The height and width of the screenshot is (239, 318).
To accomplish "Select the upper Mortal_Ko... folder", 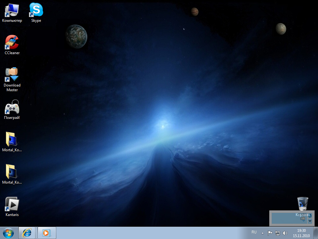I will pyautogui.click(x=12, y=140).
